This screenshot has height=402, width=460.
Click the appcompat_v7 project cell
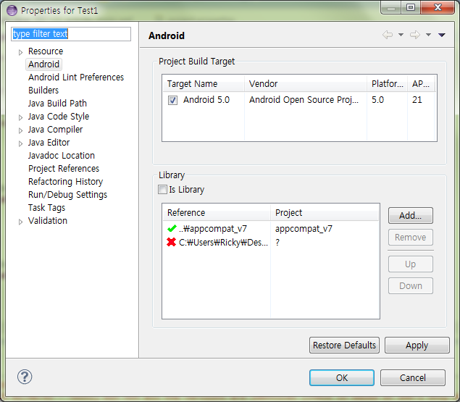[304, 229]
